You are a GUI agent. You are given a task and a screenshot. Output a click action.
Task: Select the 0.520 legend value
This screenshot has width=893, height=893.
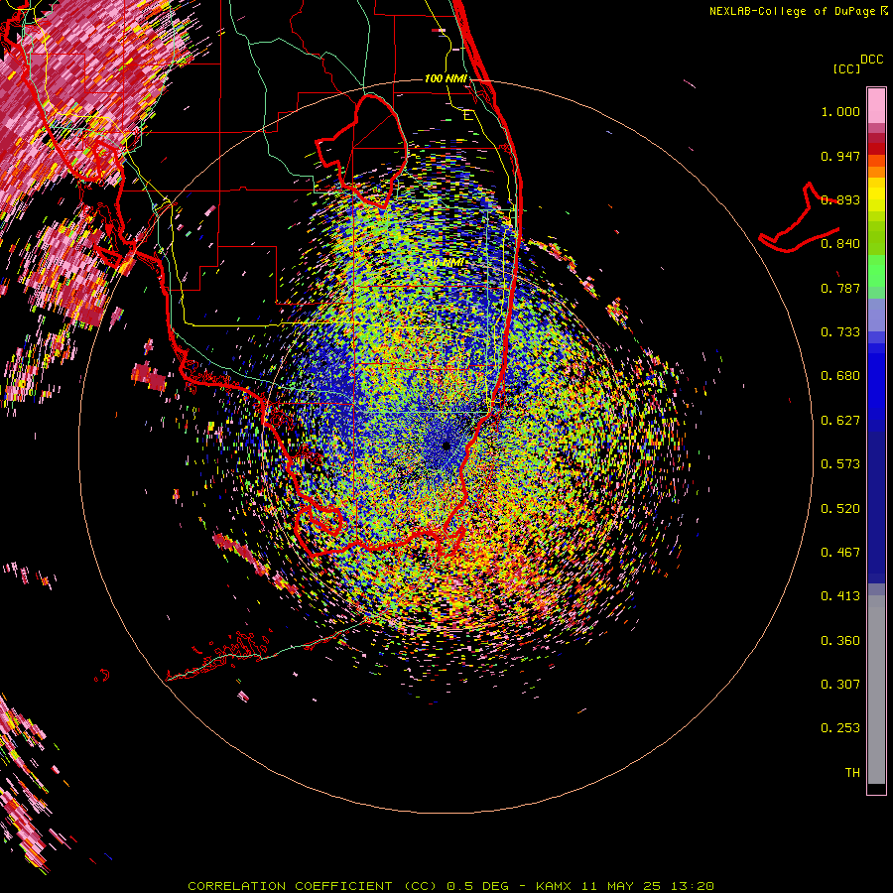[x=840, y=509]
